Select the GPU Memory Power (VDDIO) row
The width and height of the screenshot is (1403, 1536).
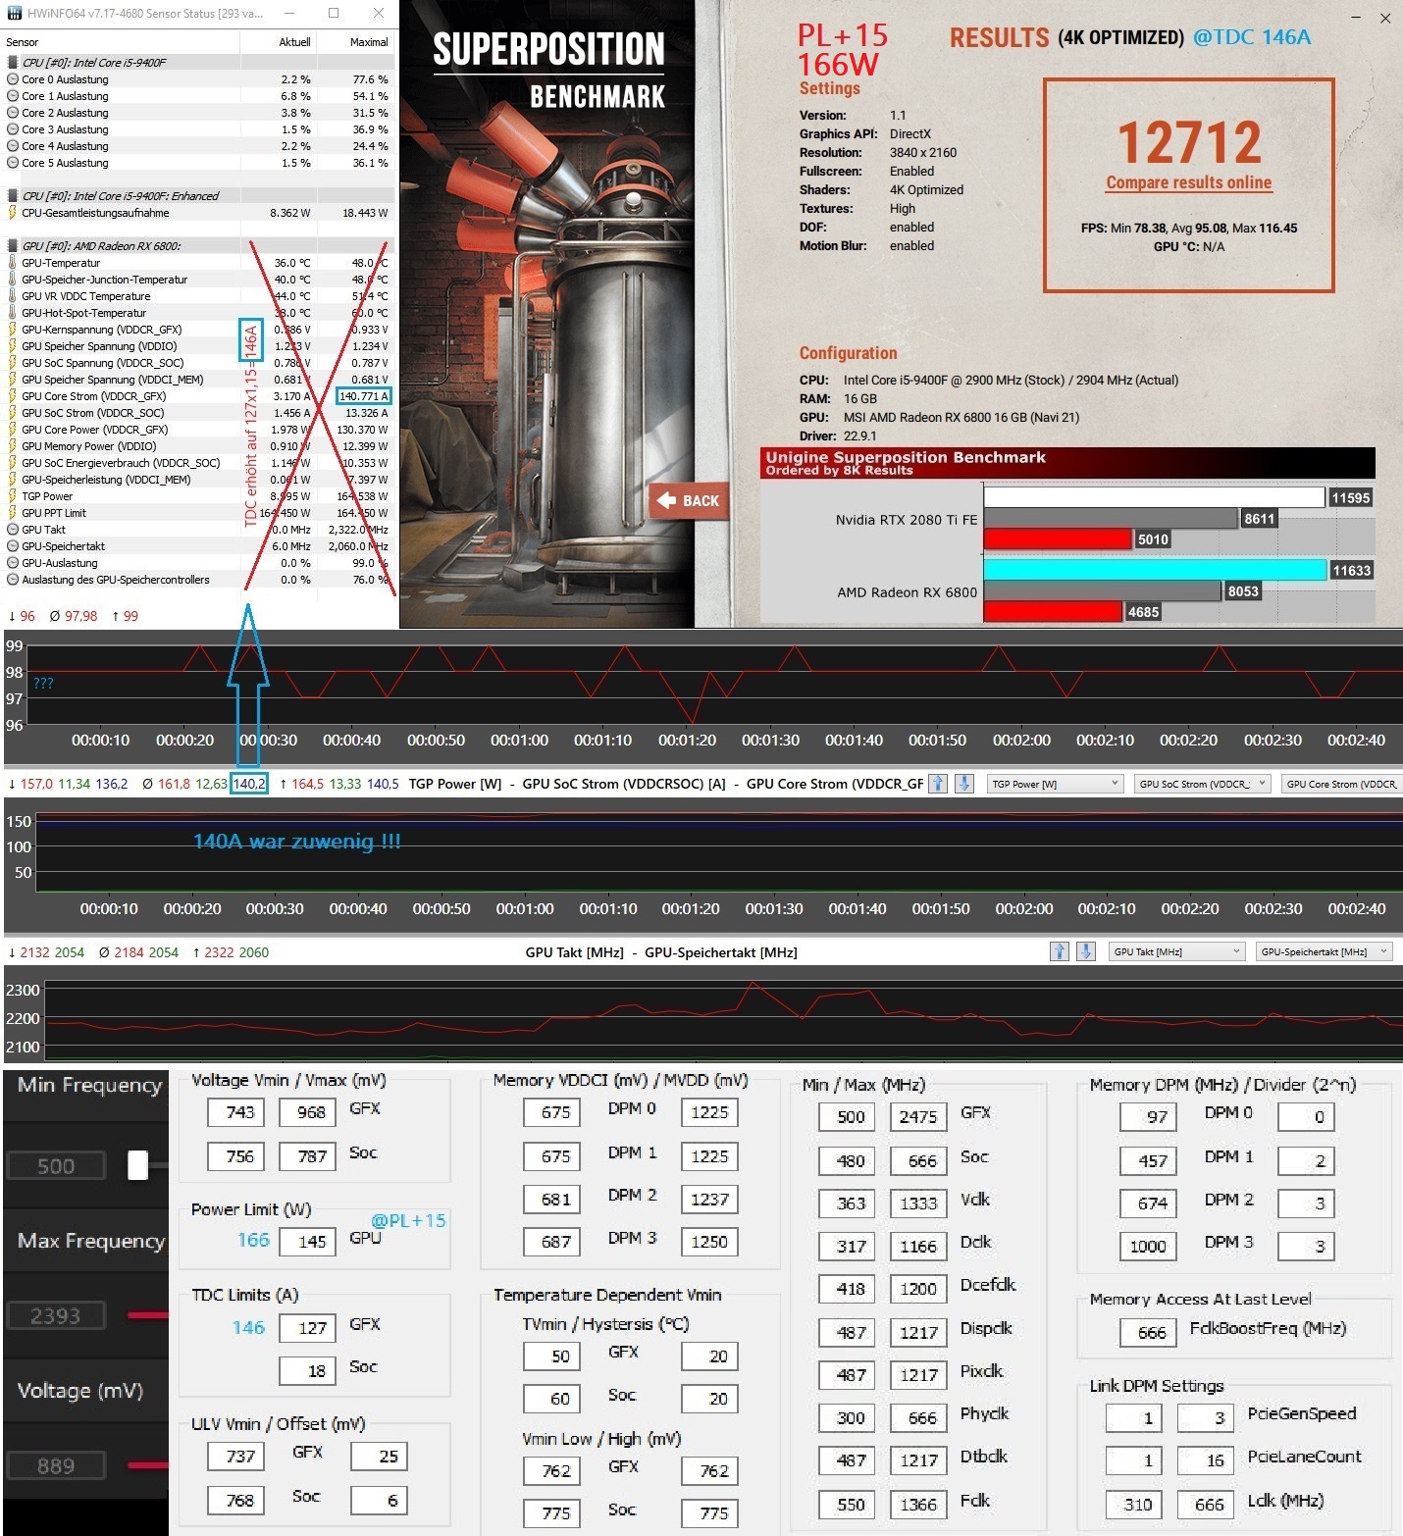[x=199, y=446]
